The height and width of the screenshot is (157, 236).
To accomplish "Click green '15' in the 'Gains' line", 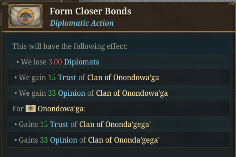I will tap(44, 125).
